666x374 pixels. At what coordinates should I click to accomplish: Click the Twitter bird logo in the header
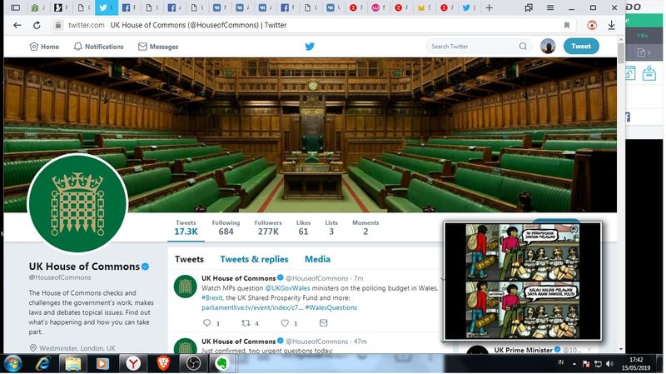coord(310,47)
